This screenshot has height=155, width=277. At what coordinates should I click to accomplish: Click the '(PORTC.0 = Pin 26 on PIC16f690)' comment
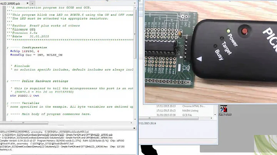(42, 92)
